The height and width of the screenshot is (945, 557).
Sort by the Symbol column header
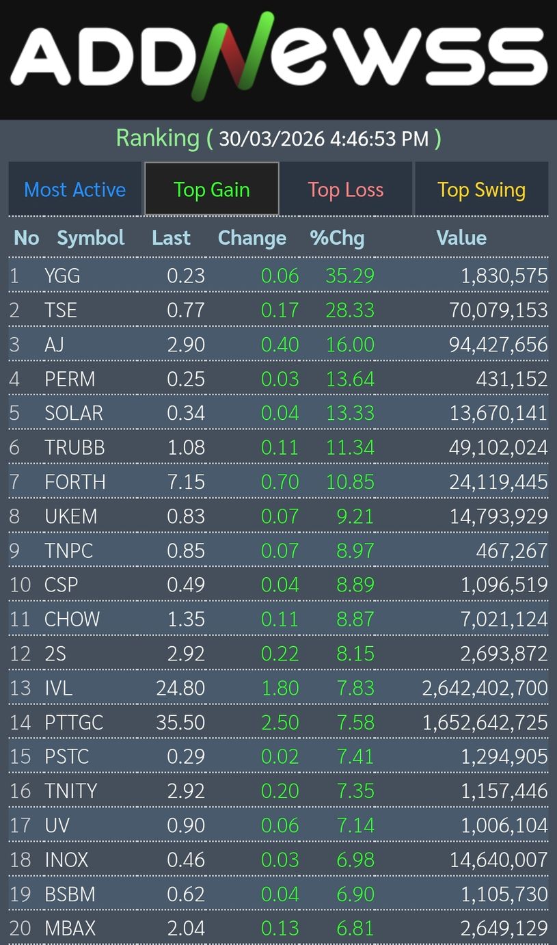[x=91, y=238]
